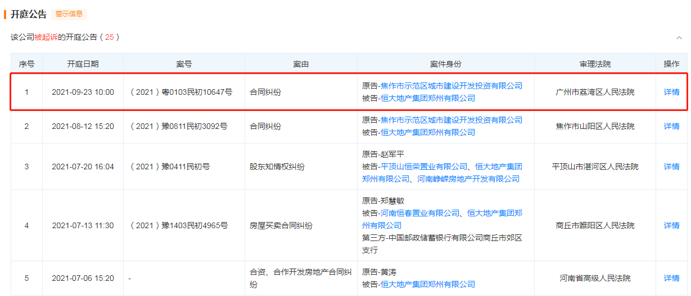Click the red count 25 in summary

[109, 37]
